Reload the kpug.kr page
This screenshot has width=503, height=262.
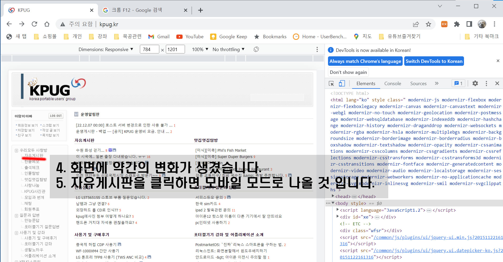pos(34,24)
